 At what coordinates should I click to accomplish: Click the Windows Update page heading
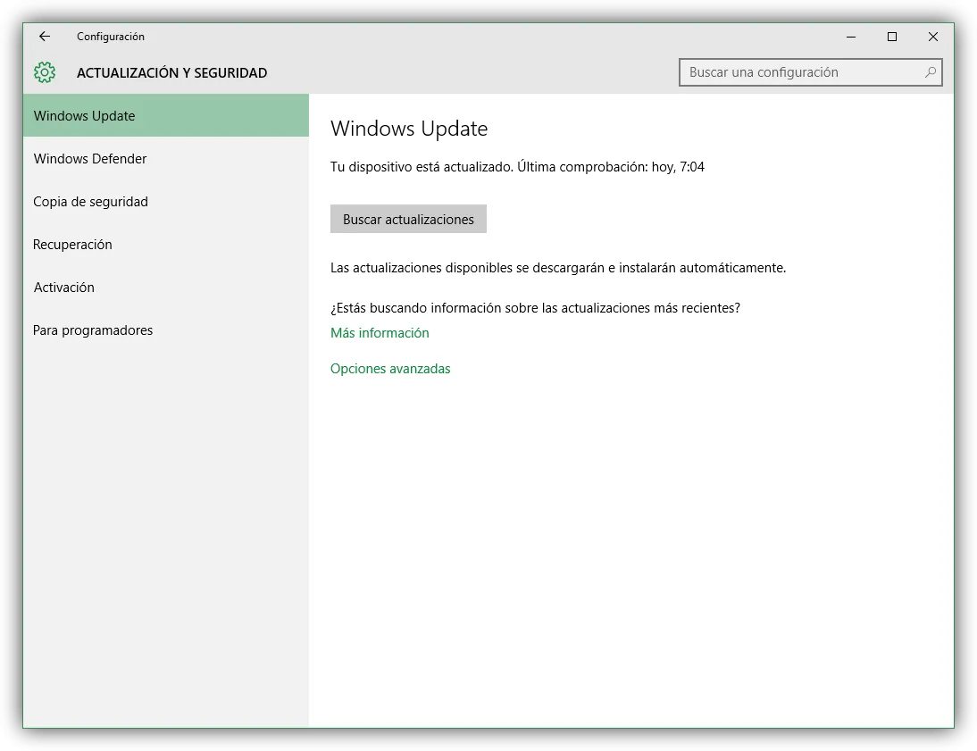pyautogui.click(x=409, y=129)
